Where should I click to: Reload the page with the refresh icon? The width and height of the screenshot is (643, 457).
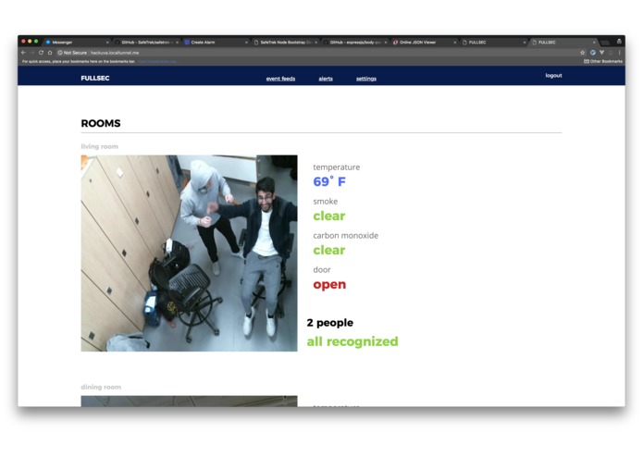(x=41, y=53)
